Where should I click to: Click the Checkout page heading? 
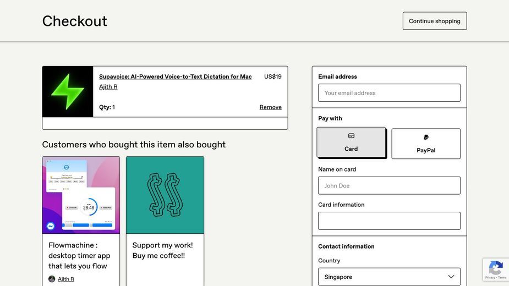[x=75, y=21]
